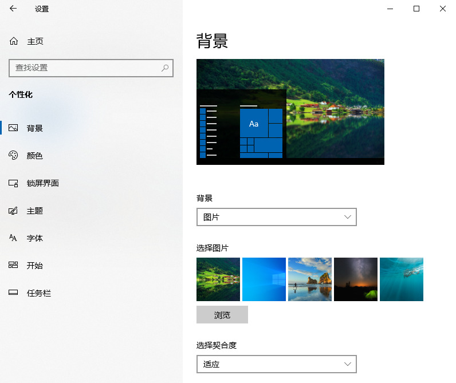Click the 锁屏界面 monitor icon
The width and height of the screenshot is (456, 383).
pyautogui.click(x=14, y=183)
